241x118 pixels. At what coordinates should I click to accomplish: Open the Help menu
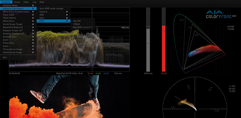(42, 2)
